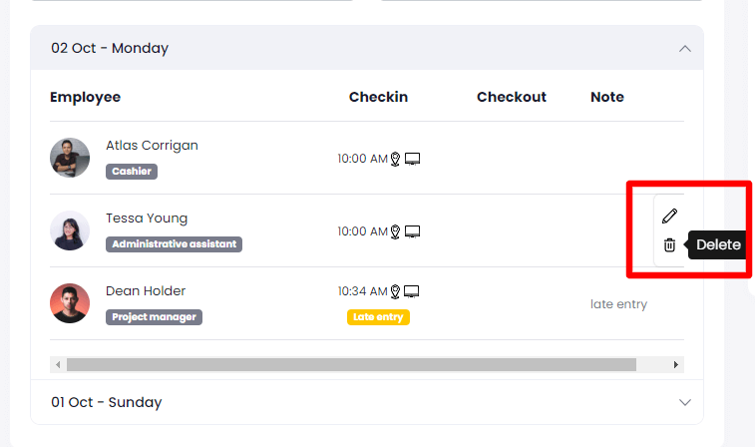
Task: Click monitor device icon in Tessa Young's check-in
Action: click(x=412, y=231)
